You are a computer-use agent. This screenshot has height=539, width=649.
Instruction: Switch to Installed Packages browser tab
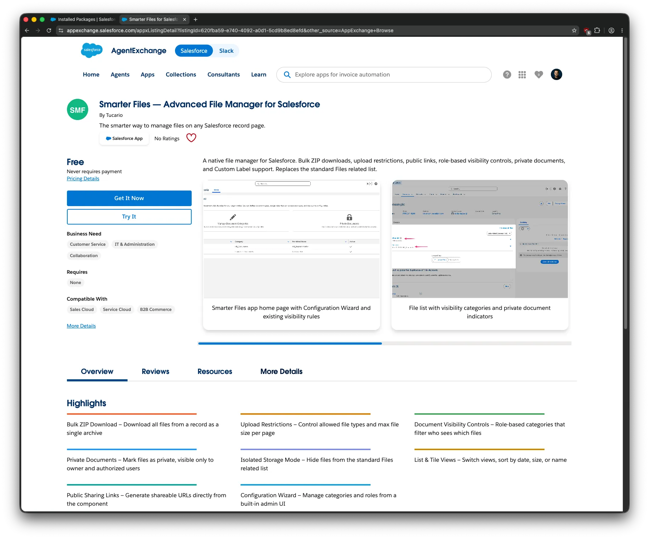83,19
